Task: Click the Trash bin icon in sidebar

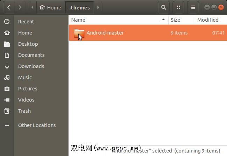Action: click(7, 111)
